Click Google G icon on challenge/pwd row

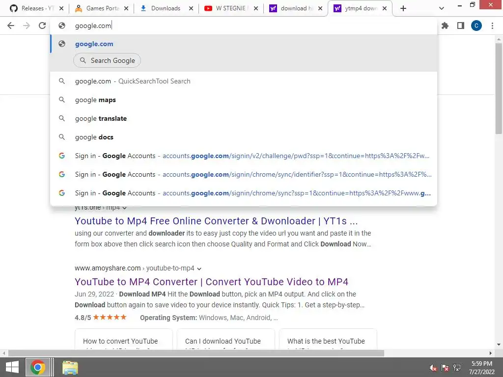(62, 156)
